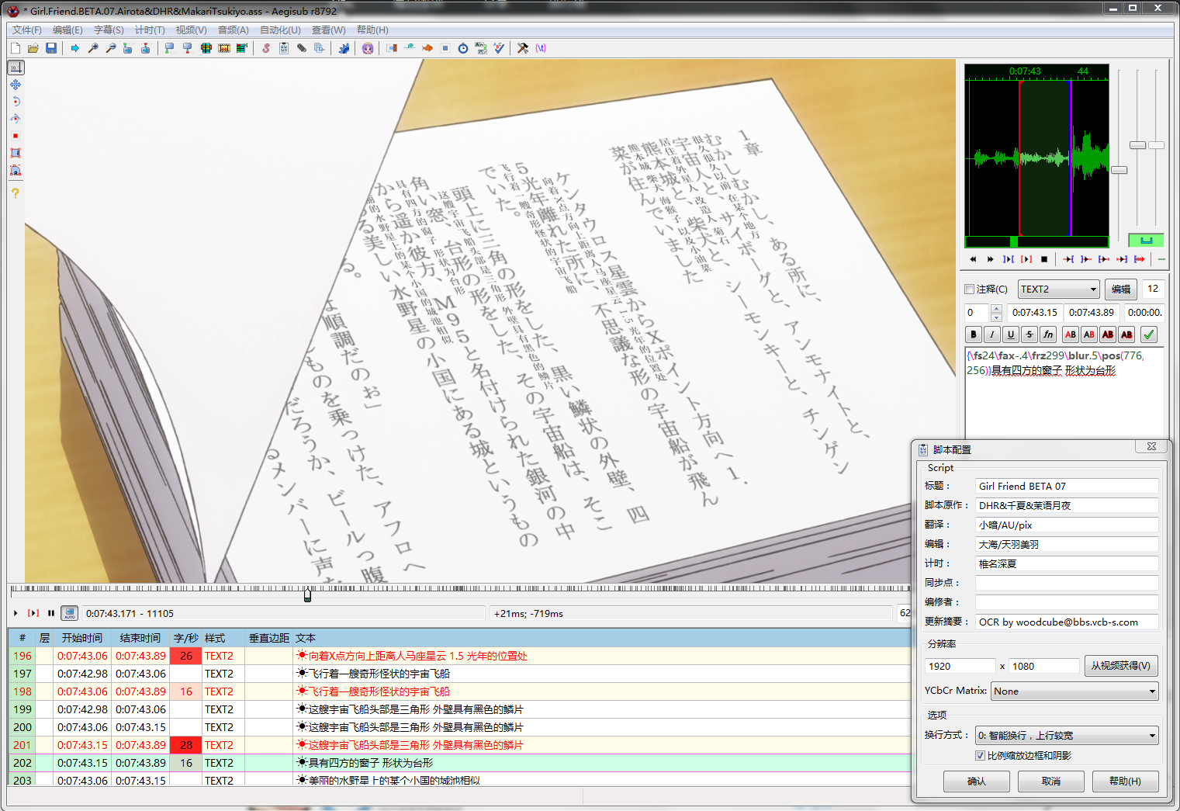Decrease layer number with down arrow
1180x811 pixels.
tap(996, 317)
